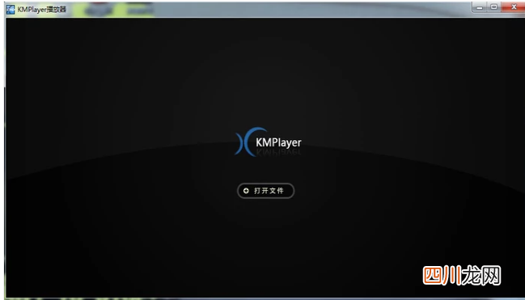The image size is (525, 300).
Task: Click the KMPlayer icon in title bar
Action: 11,10
